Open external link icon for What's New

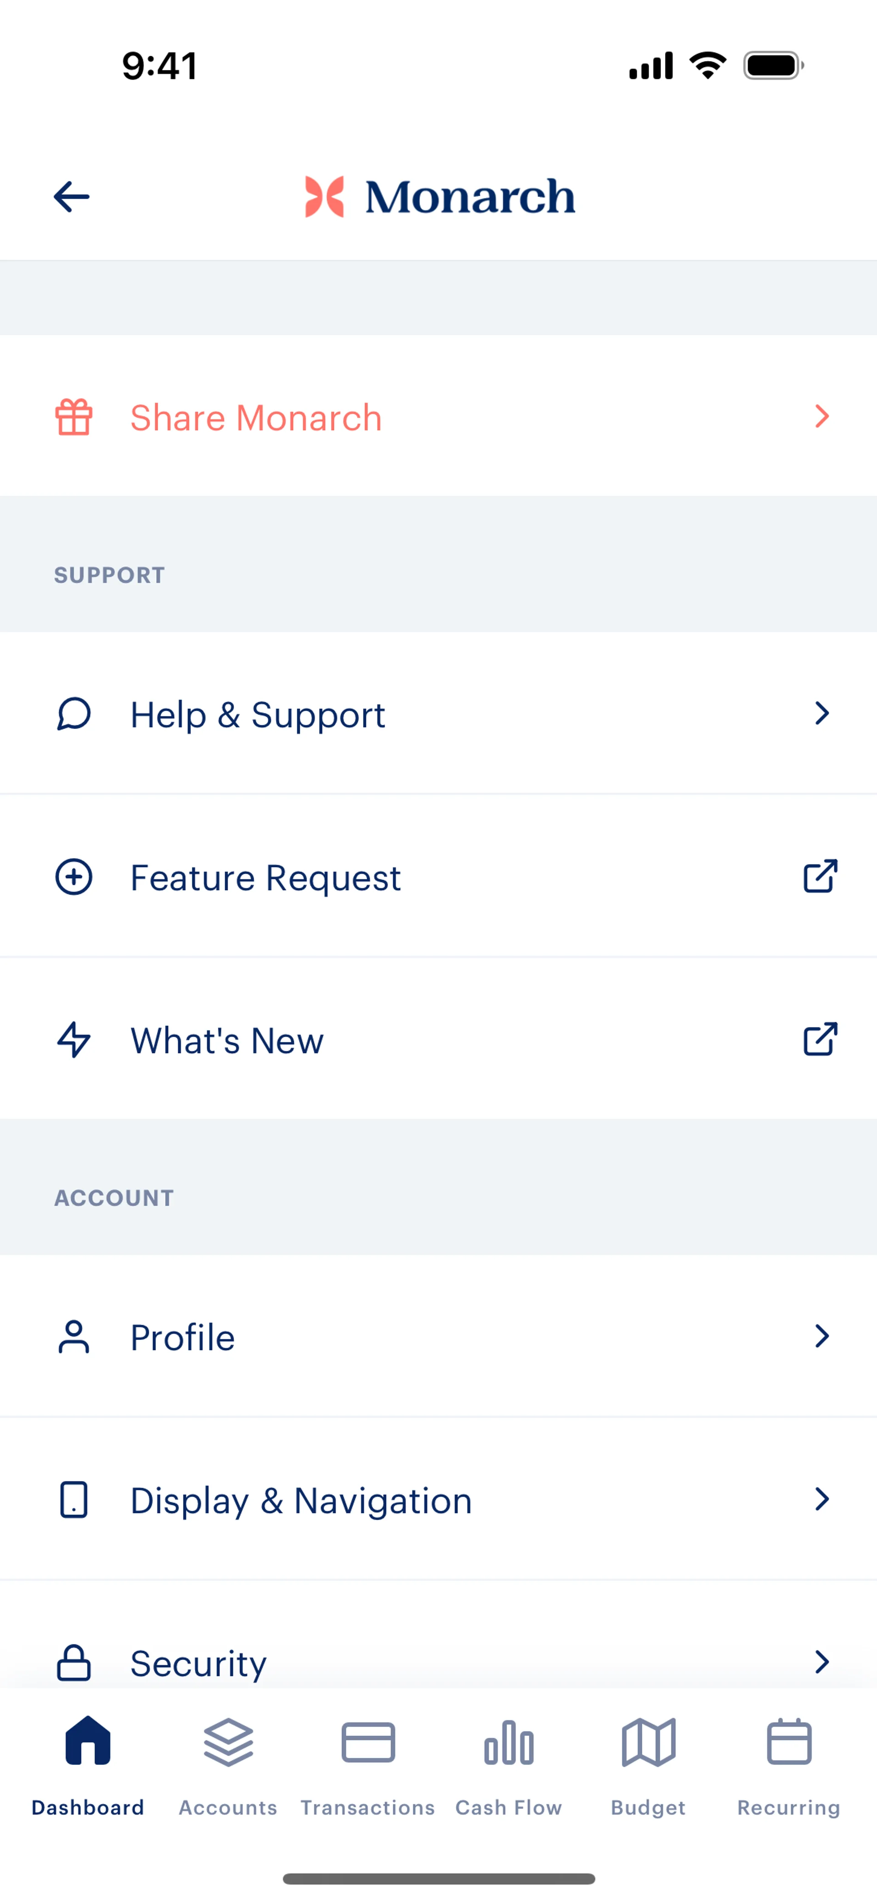(820, 1040)
